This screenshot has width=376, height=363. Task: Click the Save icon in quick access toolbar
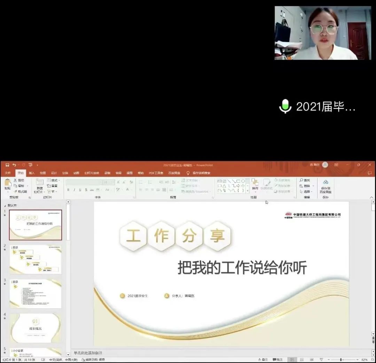coord(7,165)
